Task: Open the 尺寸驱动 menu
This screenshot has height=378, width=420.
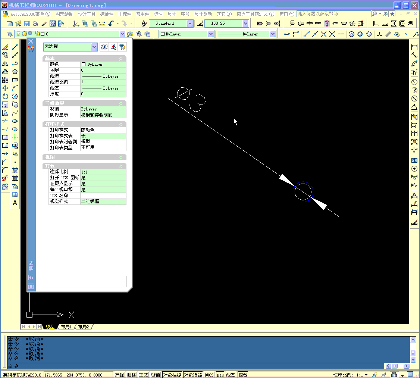Action: click(x=203, y=14)
